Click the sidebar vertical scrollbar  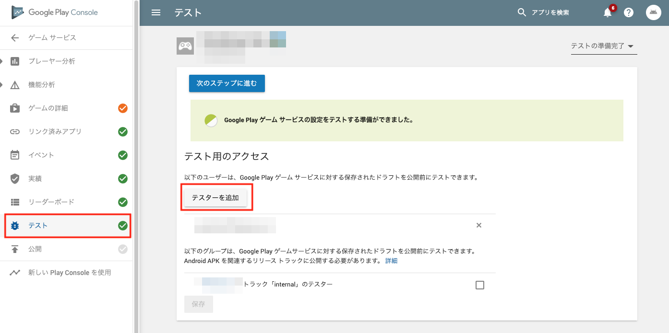136,166
